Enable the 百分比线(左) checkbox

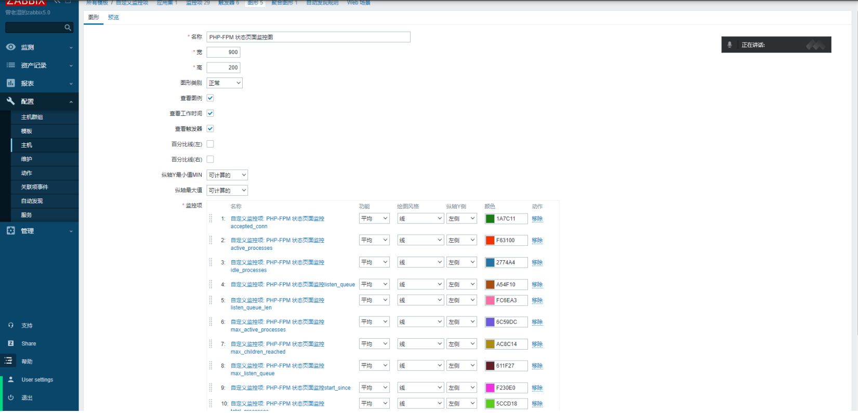point(210,144)
